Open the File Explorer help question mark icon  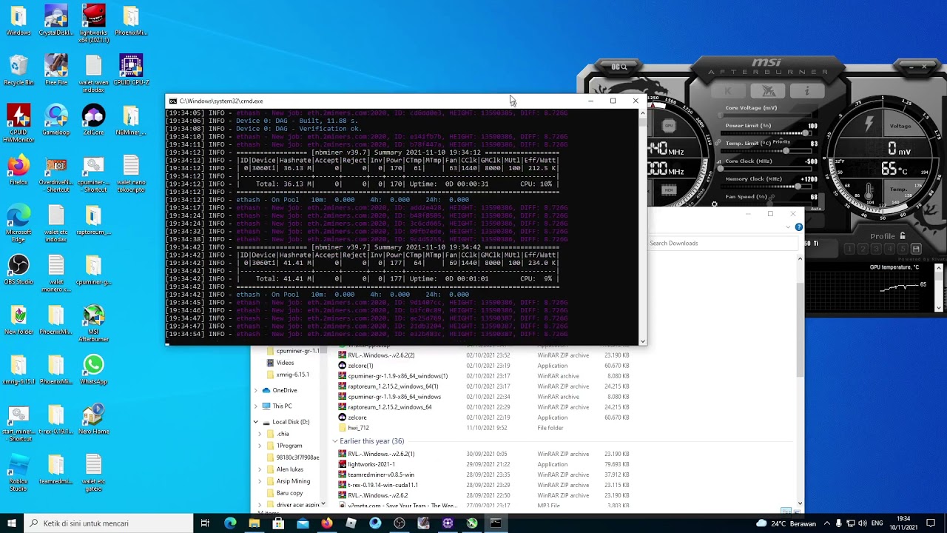coord(799,227)
